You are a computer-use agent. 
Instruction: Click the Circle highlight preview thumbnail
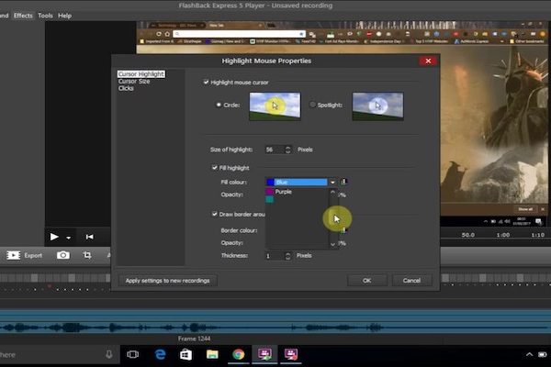tap(275, 106)
